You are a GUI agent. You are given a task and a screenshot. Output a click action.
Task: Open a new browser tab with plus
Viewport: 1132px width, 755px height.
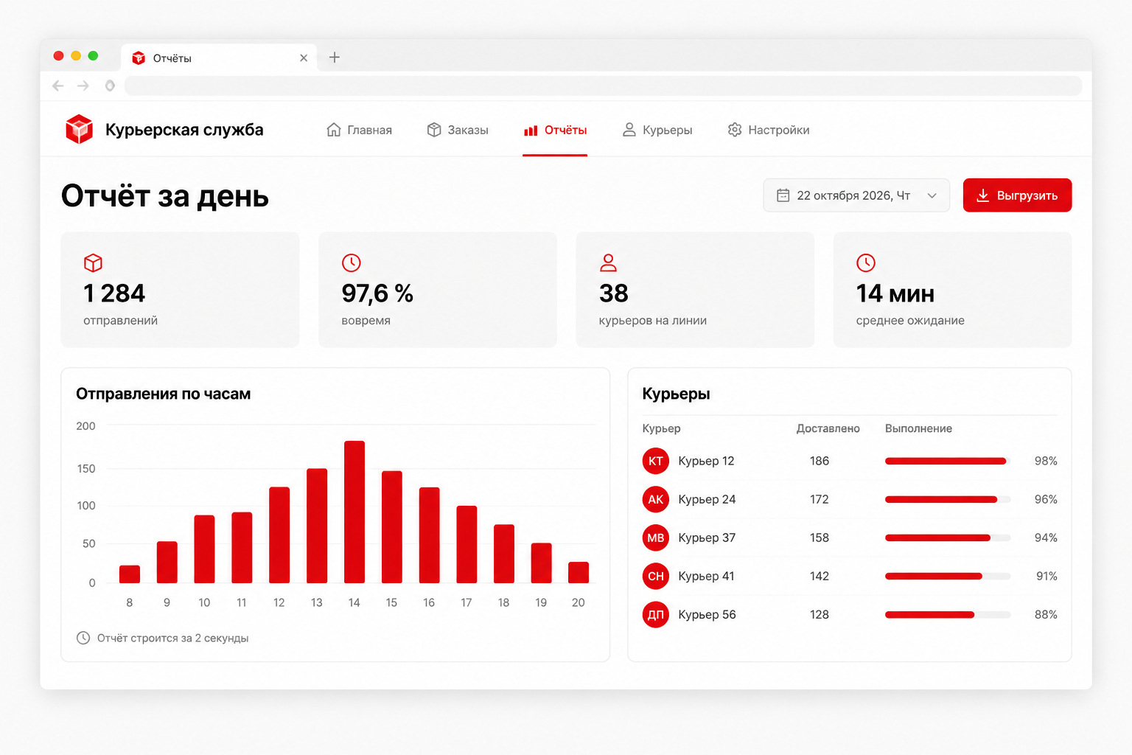point(335,58)
